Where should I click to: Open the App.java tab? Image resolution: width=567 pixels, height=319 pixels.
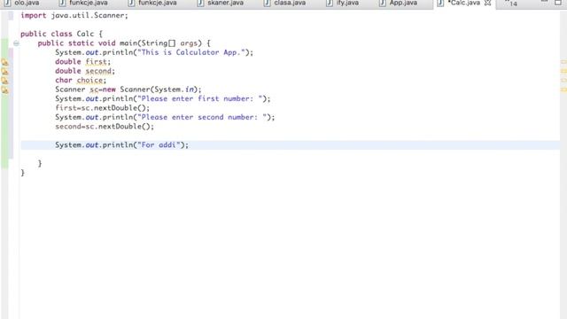(403, 3)
